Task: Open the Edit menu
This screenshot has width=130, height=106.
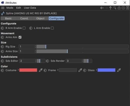Action: click(x=18, y=8)
